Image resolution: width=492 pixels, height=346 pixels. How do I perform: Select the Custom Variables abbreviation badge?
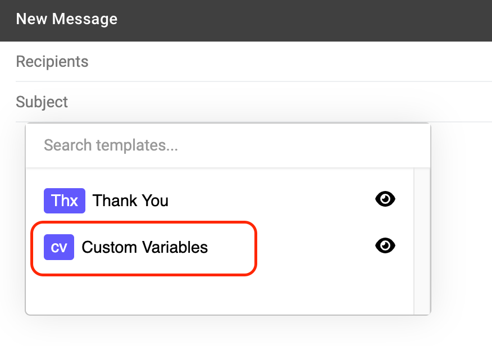tap(60, 247)
